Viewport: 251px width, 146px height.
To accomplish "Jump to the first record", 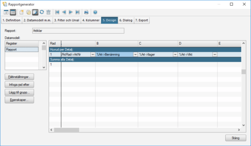I will point(57,12).
